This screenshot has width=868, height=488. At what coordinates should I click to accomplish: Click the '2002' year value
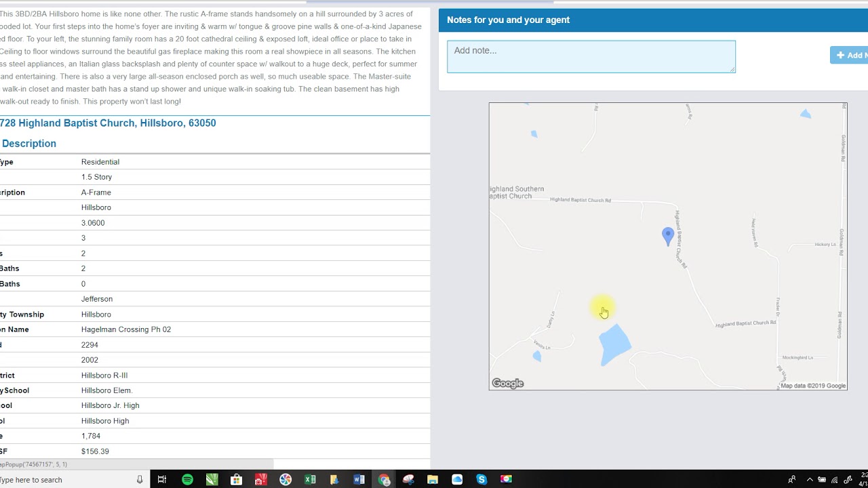(90, 360)
